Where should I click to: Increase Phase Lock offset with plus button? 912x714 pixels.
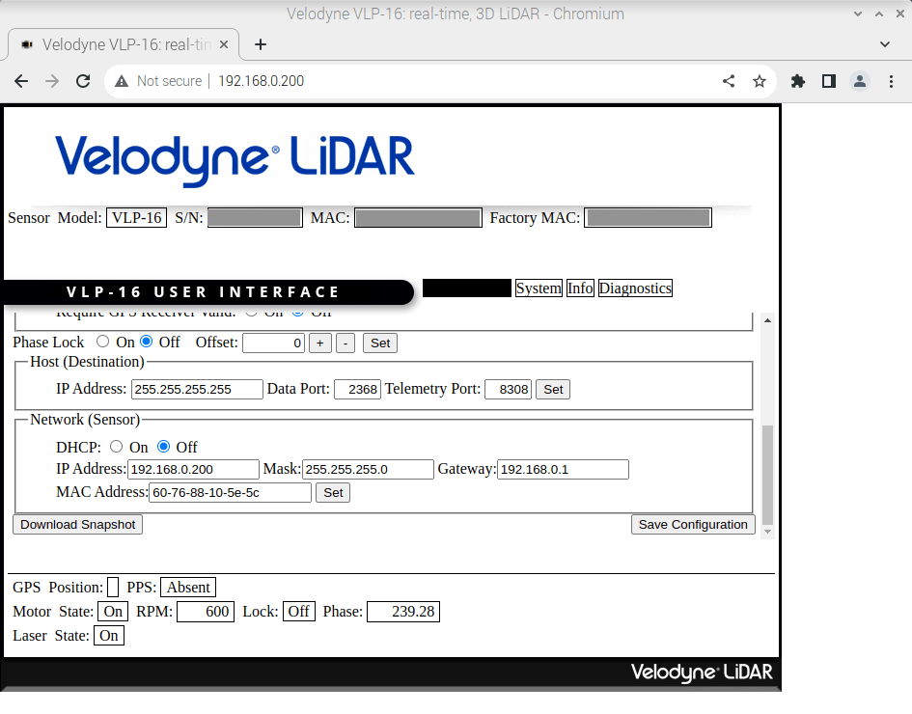(x=319, y=343)
